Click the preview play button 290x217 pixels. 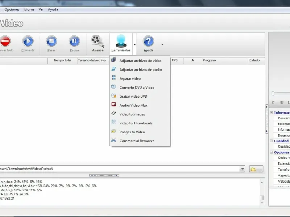click(x=274, y=102)
